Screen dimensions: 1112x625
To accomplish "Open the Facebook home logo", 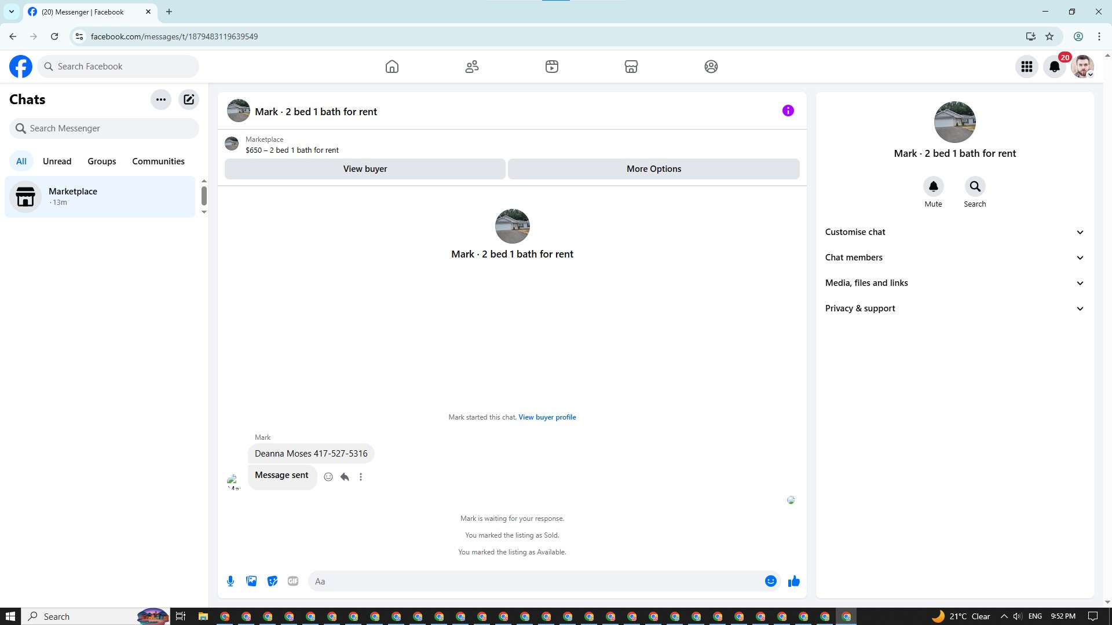I will pos(21,67).
